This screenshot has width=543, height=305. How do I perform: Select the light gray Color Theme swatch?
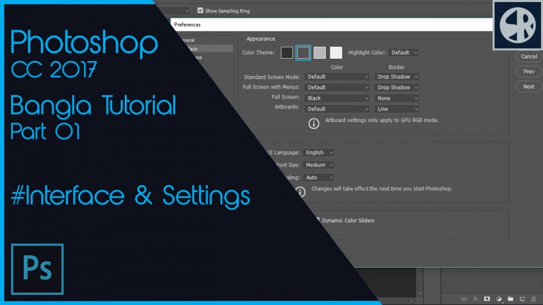(x=319, y=53)
